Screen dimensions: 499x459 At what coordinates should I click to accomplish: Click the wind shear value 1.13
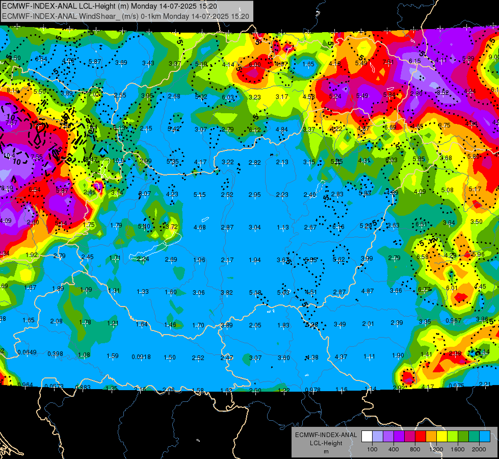tap(283, 227)
